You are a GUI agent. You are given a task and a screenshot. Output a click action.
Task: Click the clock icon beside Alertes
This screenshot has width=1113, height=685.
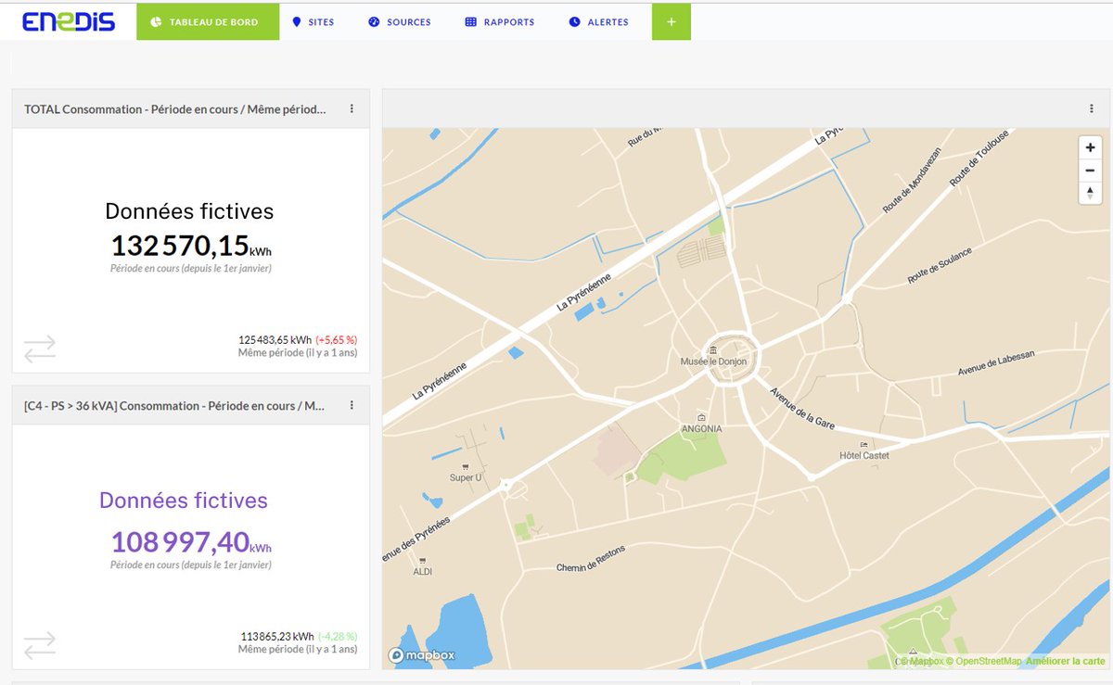[574, 21]
